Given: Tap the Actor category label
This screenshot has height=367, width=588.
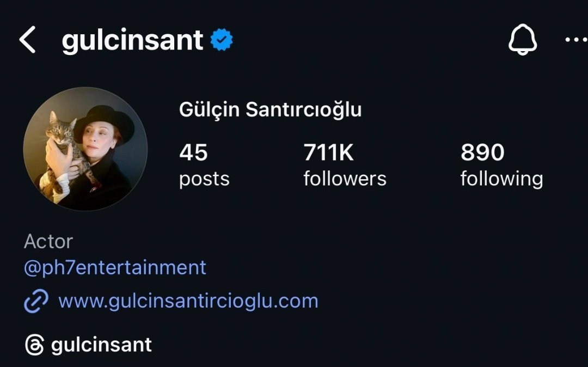Looking at the screenshot, I should (48, 242).
